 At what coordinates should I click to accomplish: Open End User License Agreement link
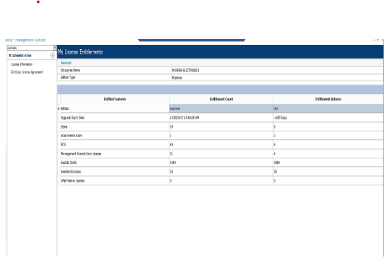click(x=27, y=72)
